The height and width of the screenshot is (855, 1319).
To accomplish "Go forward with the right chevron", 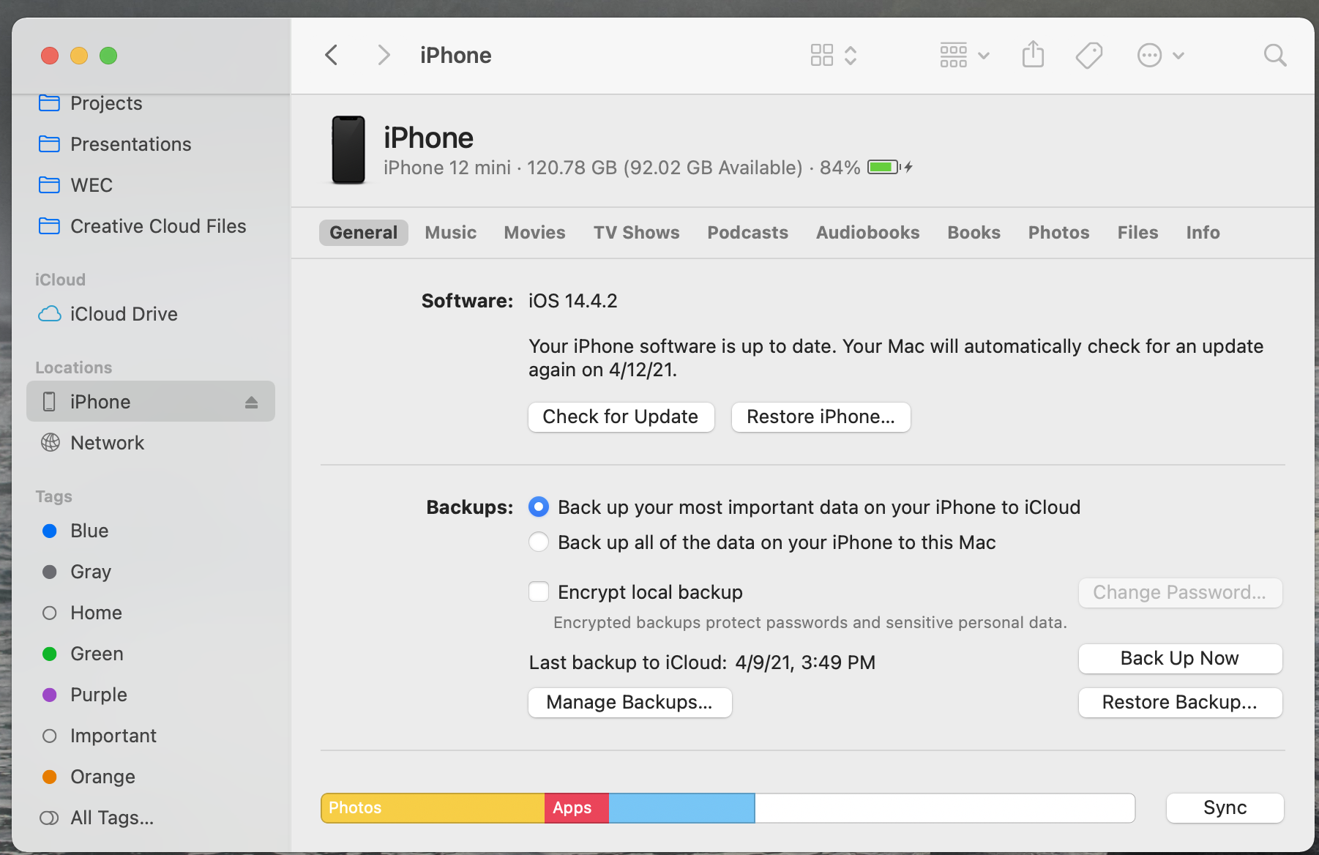I will (384, 55).
